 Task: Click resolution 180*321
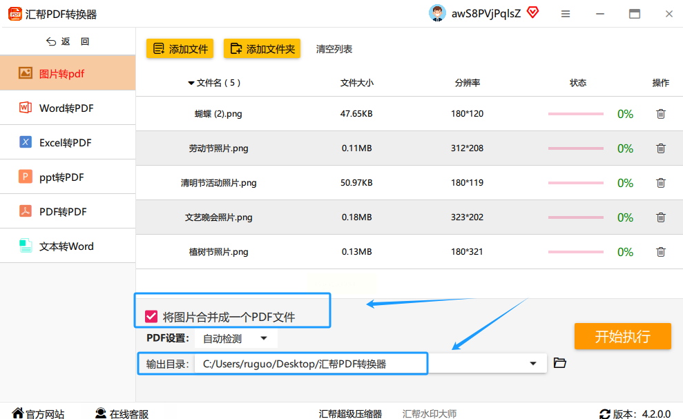coord(467,251)
